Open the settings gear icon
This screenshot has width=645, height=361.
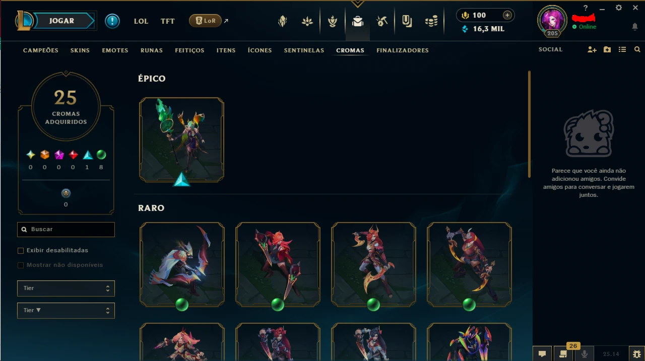tap(619, 8)
